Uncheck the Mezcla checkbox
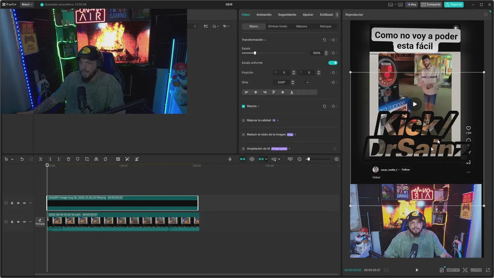The height and width of the screenshot is (278, 494). 244,106
